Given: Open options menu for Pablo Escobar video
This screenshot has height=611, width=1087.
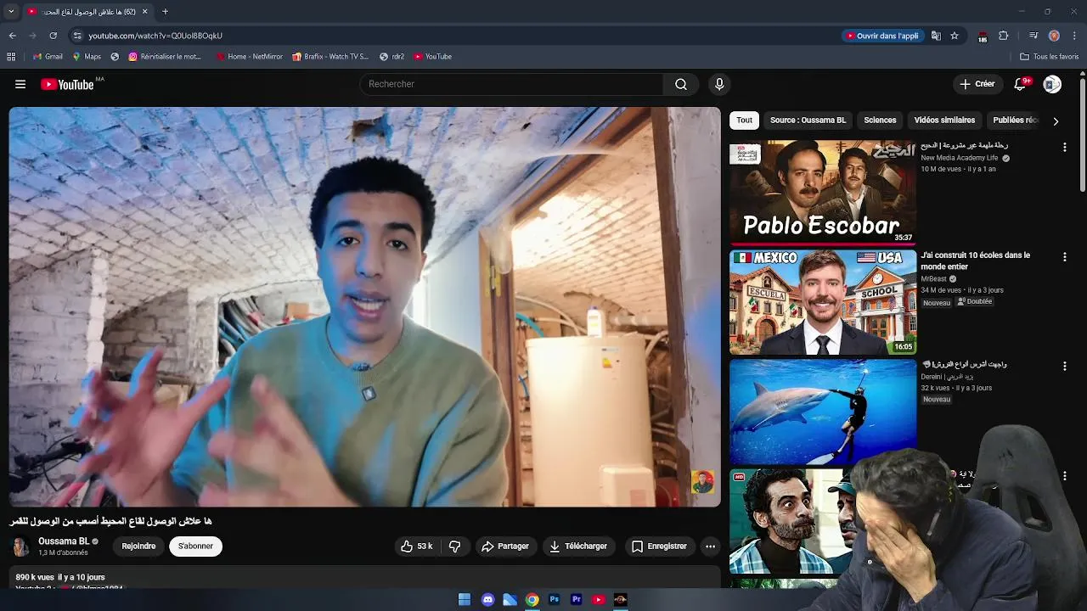Looking at the screenshot, I should (x=1064, y=148).
